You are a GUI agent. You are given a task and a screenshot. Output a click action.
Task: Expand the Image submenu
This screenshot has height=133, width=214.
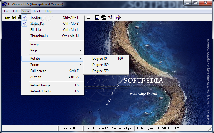coord(52,44)
